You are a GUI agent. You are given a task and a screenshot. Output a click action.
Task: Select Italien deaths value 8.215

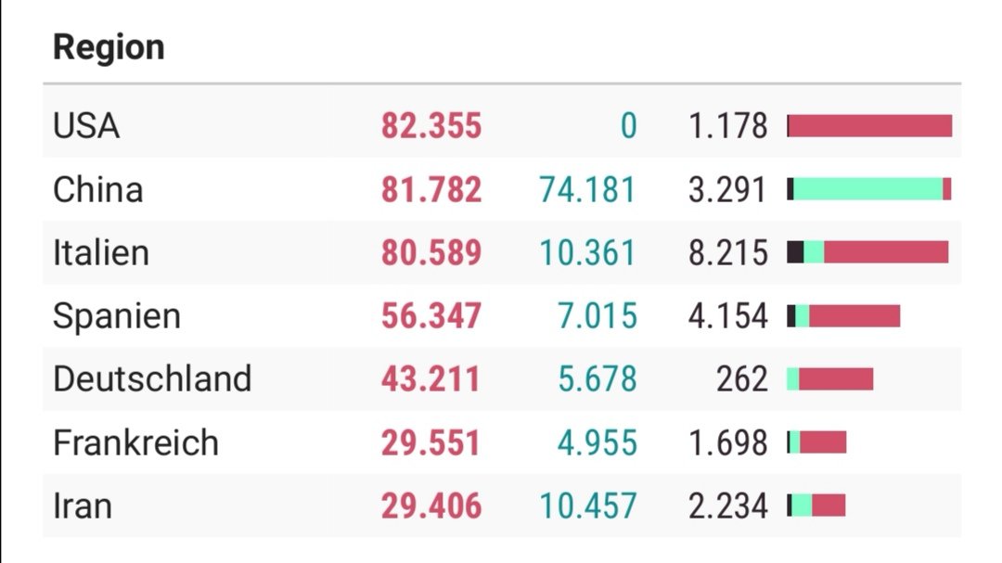[728, 253]
